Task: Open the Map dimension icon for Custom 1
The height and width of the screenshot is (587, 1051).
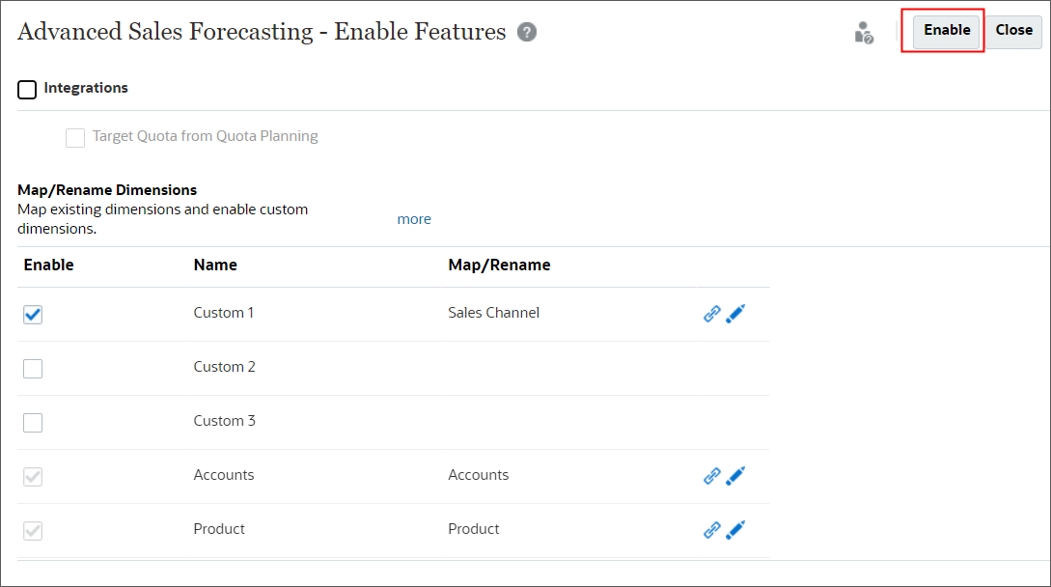Action: (x=711, y=314)
